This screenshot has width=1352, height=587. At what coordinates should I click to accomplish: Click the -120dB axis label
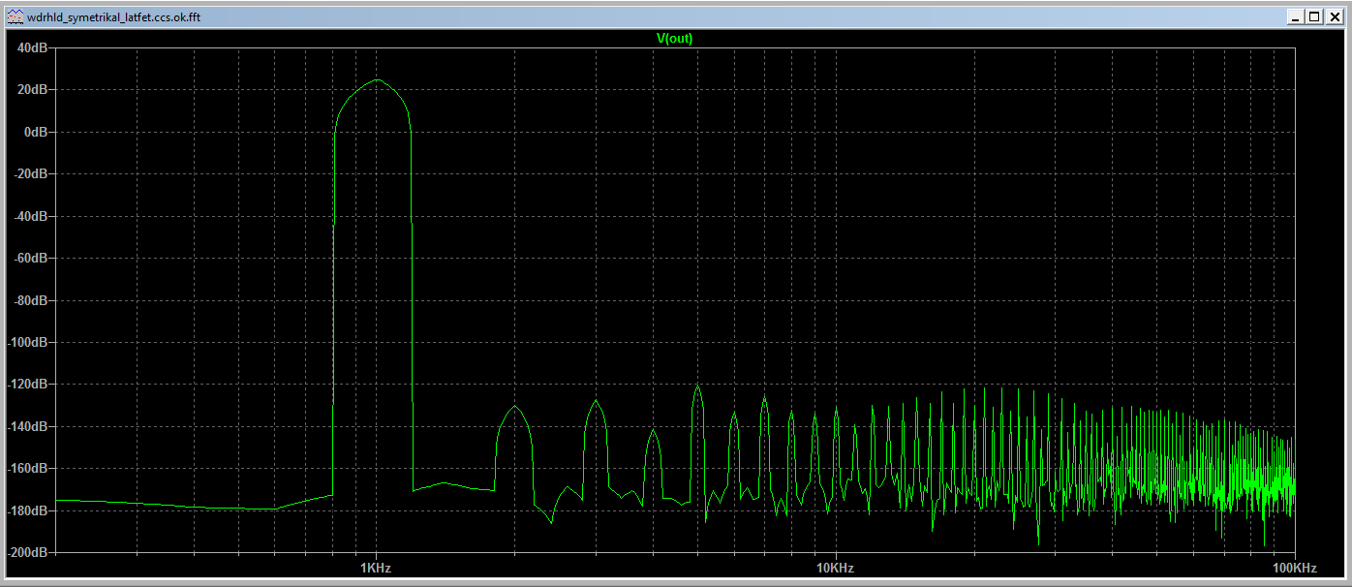(28, 385)
